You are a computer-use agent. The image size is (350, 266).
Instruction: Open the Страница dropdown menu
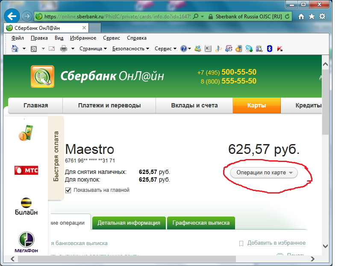point(93,49)
